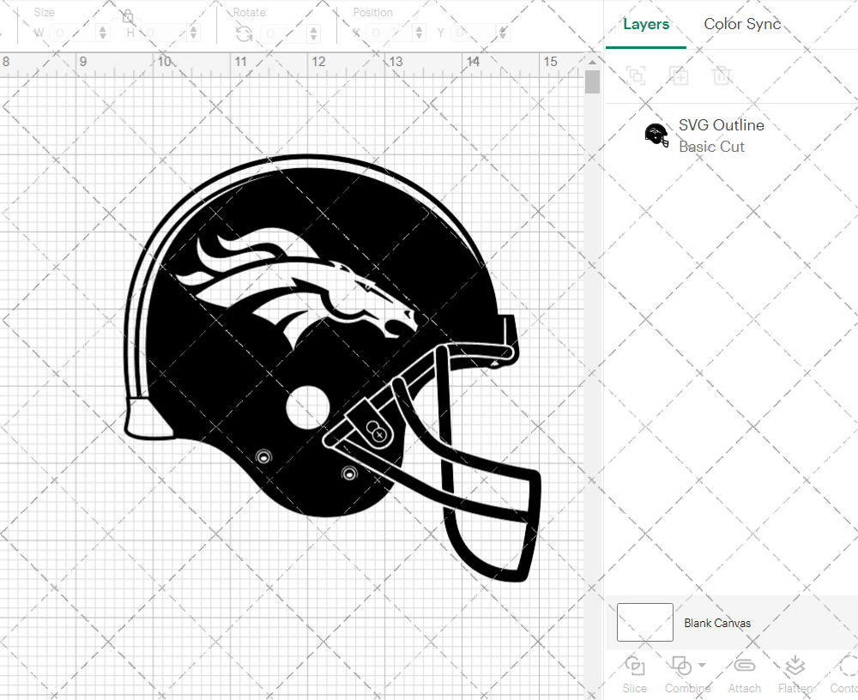Image resolution: width=858 pixels, height=700 pixels.
Task: Click the canvas vertical scrollbar
Action: [x=592, y=81]
